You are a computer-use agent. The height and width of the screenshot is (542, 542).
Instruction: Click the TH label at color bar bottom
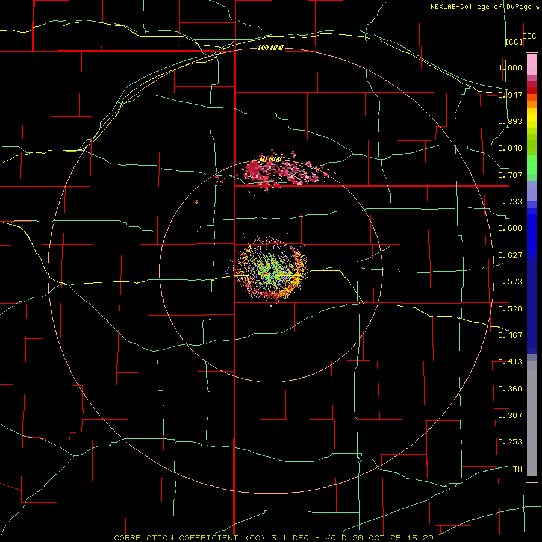(x=517, y=469)
